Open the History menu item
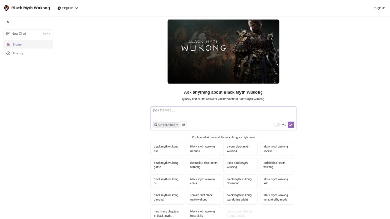Screen dimensions: 390x219 [18, 53]
